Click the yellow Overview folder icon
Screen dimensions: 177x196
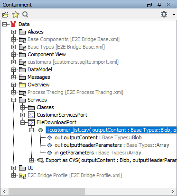pos(22,85)
